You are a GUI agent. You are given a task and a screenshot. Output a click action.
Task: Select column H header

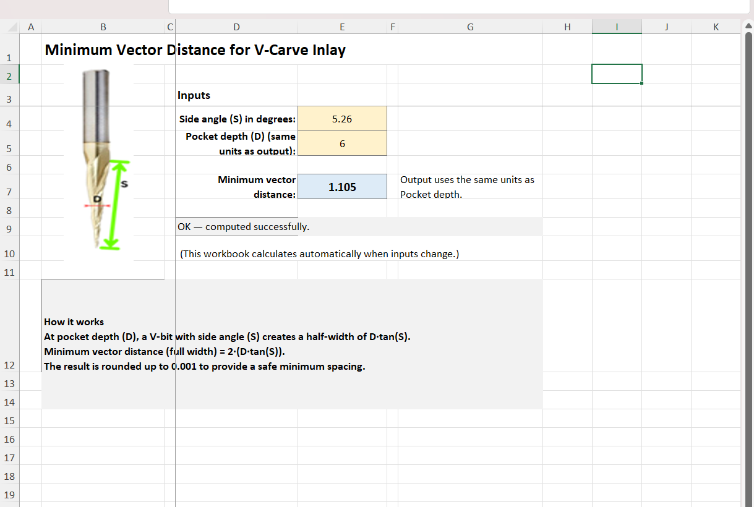coord(567,27)
